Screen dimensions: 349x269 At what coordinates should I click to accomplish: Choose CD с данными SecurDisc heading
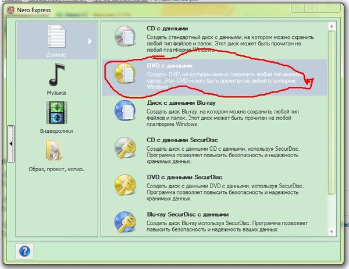point(182,140)
